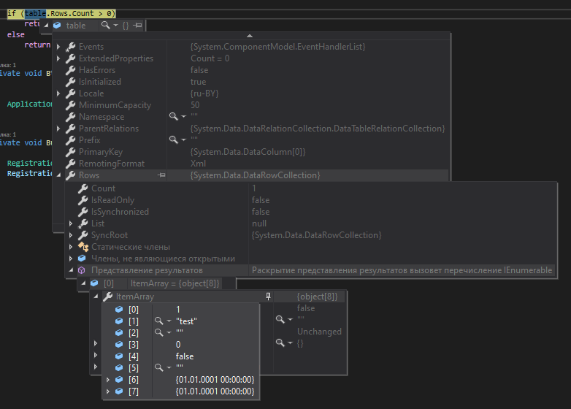Open the text visualizer for Prefix
Image resolution: width=571 pixels, height=409 pixels.
pyautogui.click(x=174, y=140)
